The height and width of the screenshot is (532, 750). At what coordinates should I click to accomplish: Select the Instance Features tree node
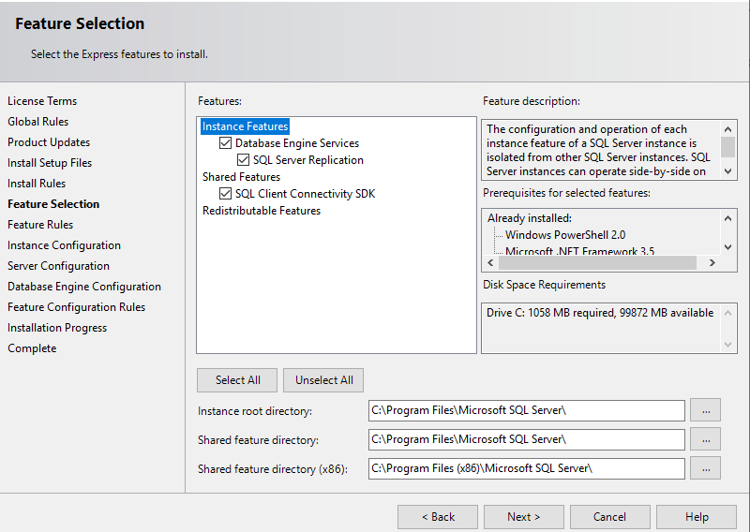click(245, 126)
